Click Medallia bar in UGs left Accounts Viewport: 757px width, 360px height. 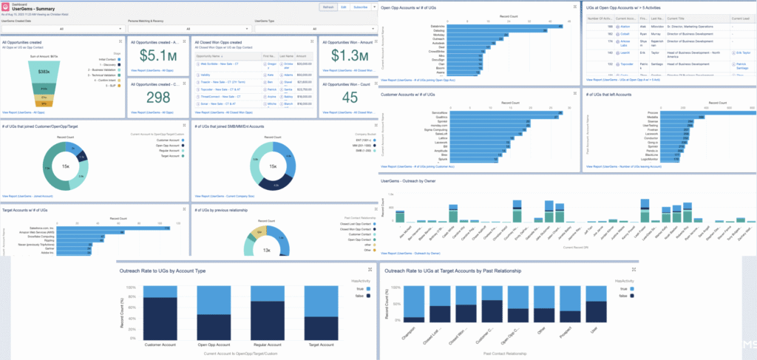click(x=683, y=118)
